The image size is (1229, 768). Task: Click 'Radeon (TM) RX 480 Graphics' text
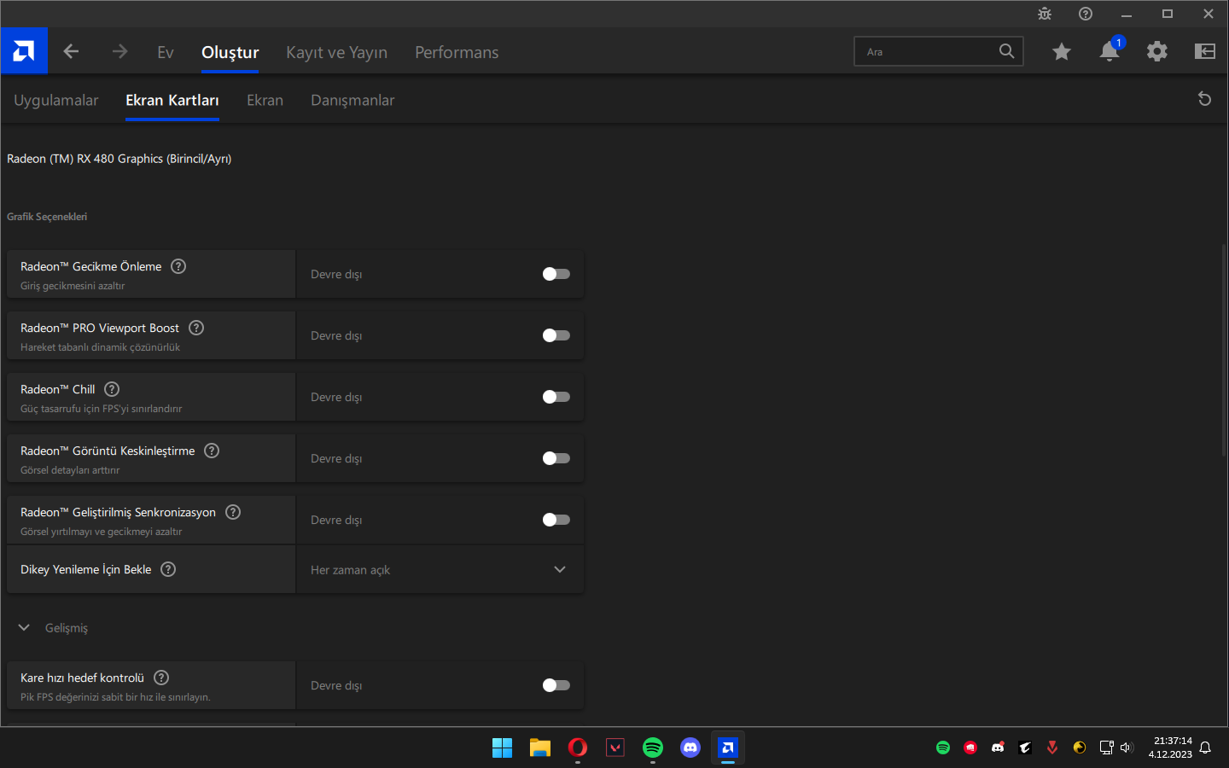(84, 159)
